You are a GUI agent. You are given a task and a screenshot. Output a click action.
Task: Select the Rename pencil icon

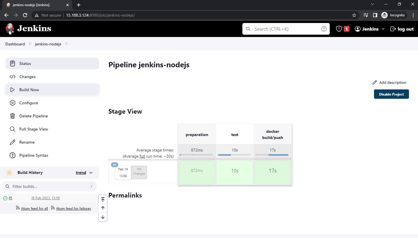[12, 142]
